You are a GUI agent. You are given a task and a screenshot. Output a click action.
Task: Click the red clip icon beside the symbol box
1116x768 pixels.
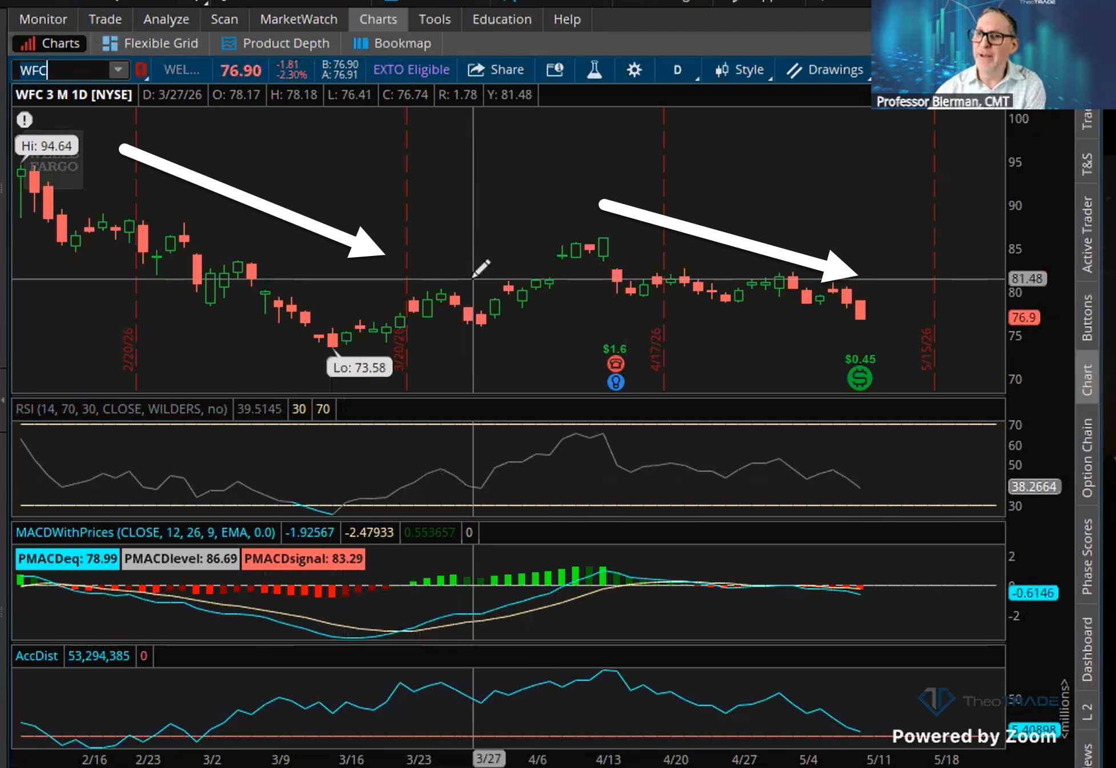140,70
